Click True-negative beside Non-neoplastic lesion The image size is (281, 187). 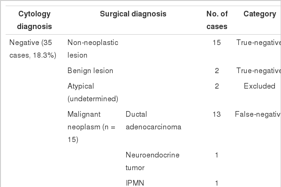pyautogui.click(x=258, y=43)
